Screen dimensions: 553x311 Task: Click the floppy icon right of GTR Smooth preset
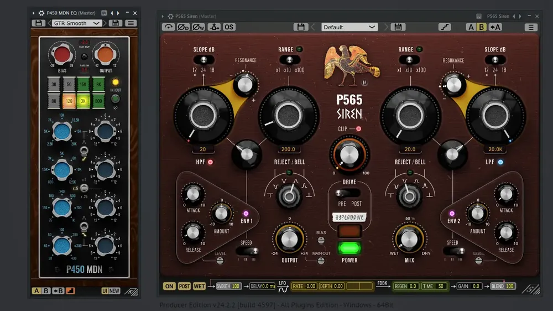116,23
